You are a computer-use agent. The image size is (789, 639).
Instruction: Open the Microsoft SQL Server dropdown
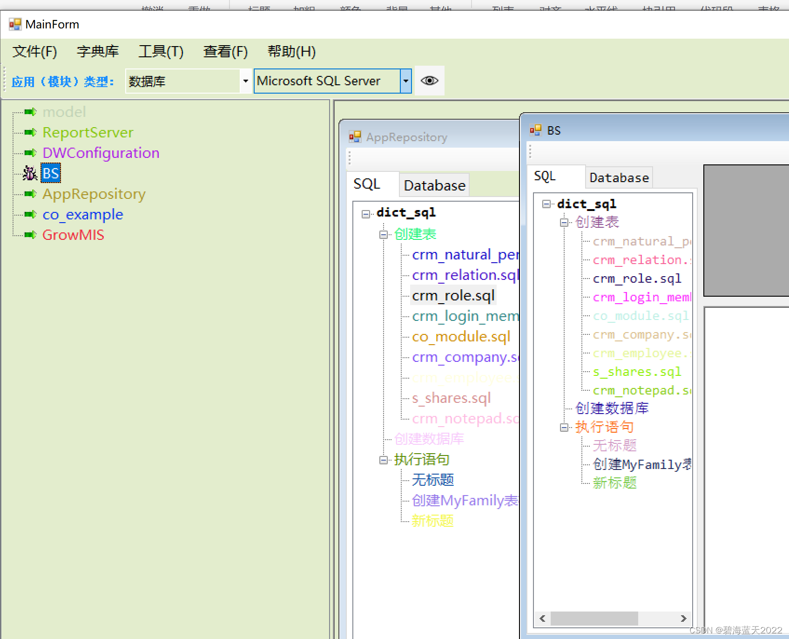click(x=405, y=81)
